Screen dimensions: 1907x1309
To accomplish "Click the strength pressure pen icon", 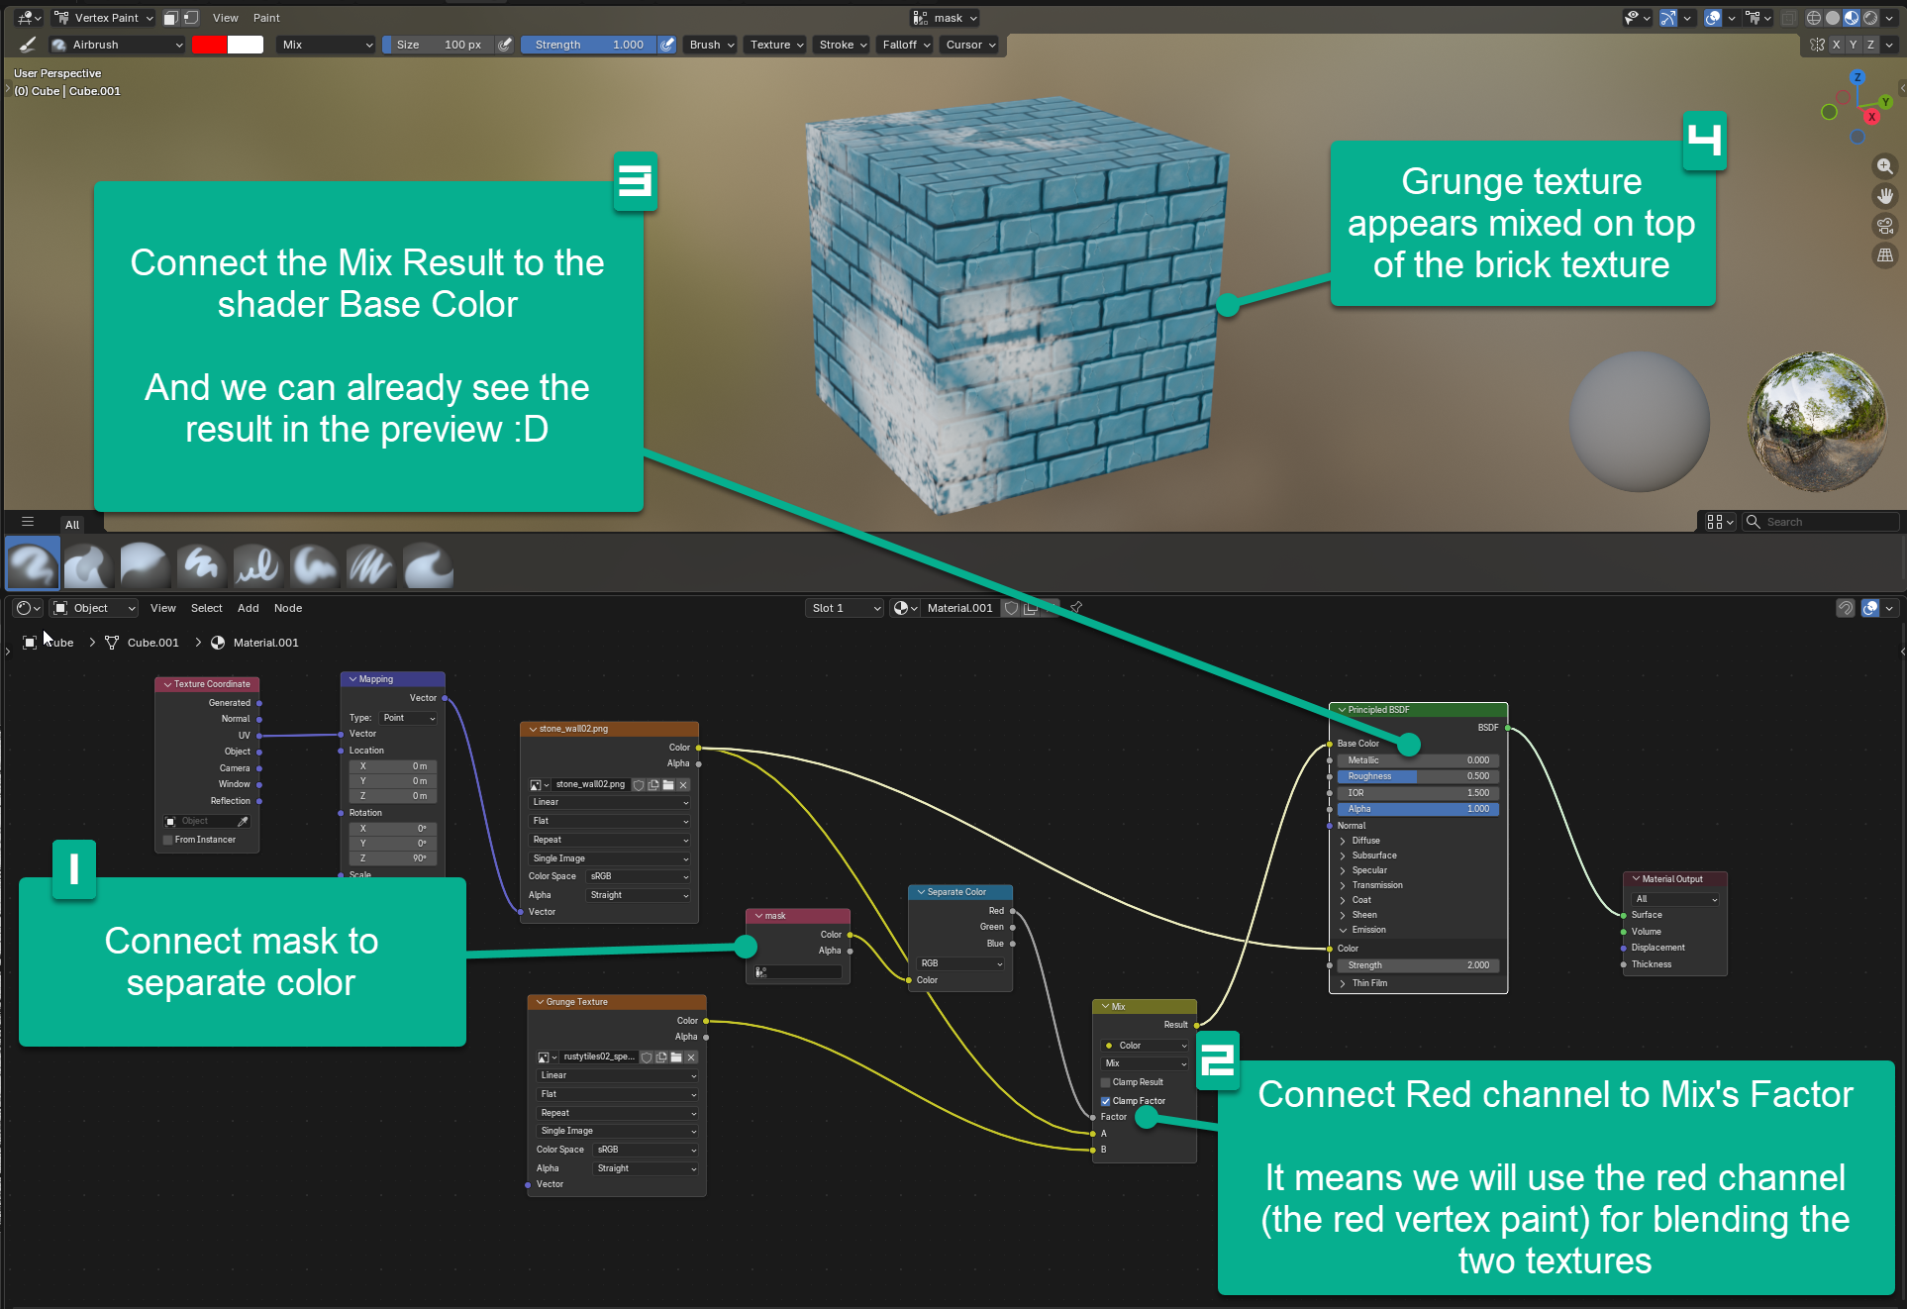I will pyautogui.click(x=668, y=45).
